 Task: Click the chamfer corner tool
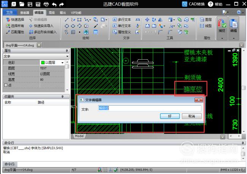click(x=170, y=32)
